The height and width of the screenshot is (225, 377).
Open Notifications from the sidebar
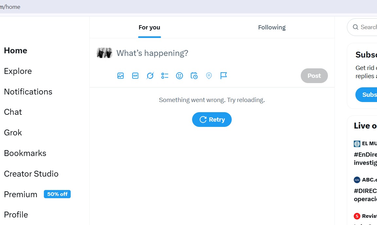28,92
